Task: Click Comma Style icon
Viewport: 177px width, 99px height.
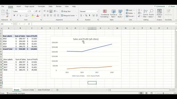Action: 89,15
